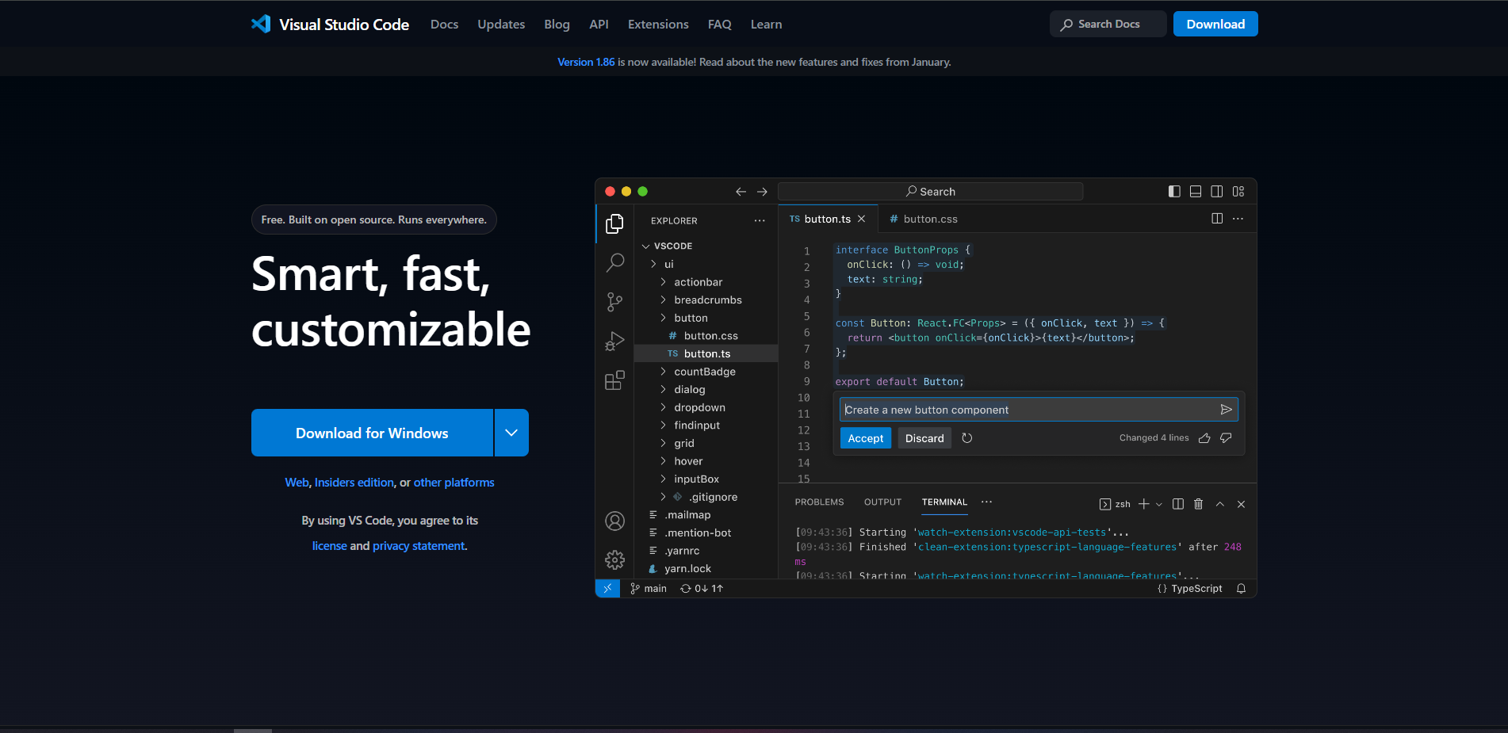Screen dimensions: 1508x733
Task: Toggle the bottom panel layout icon
Action: pyautogui.click(x=1196, y=192)
